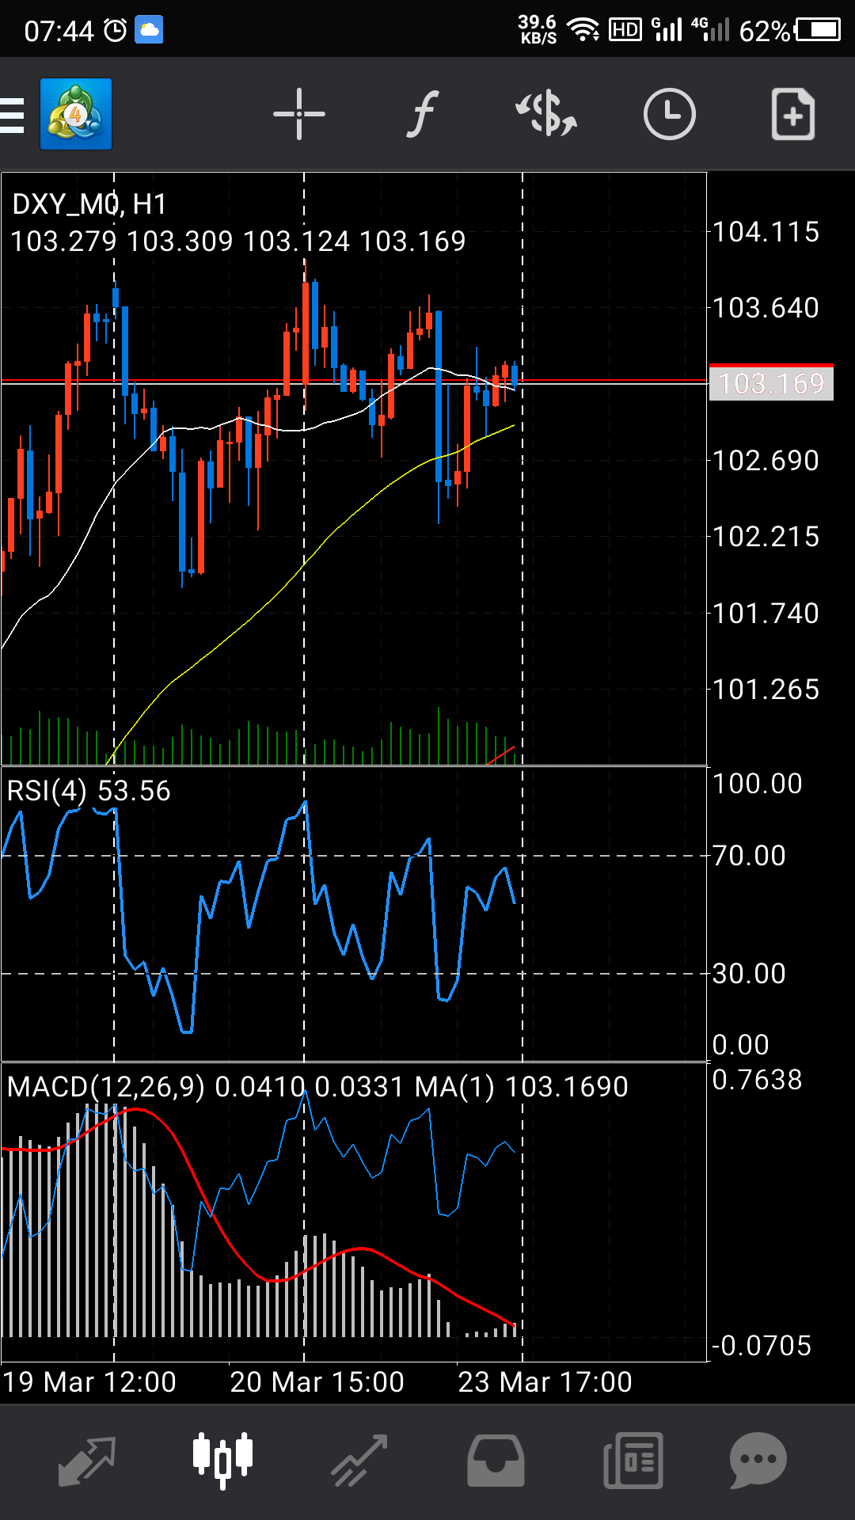855x1520 pixels.
Task: Tap the MetaTrader 4 app logo
Action: tap(76, 114)
